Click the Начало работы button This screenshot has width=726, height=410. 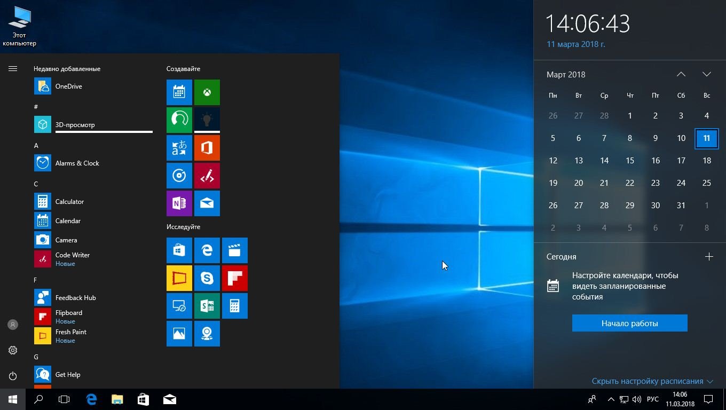(630, 323)
